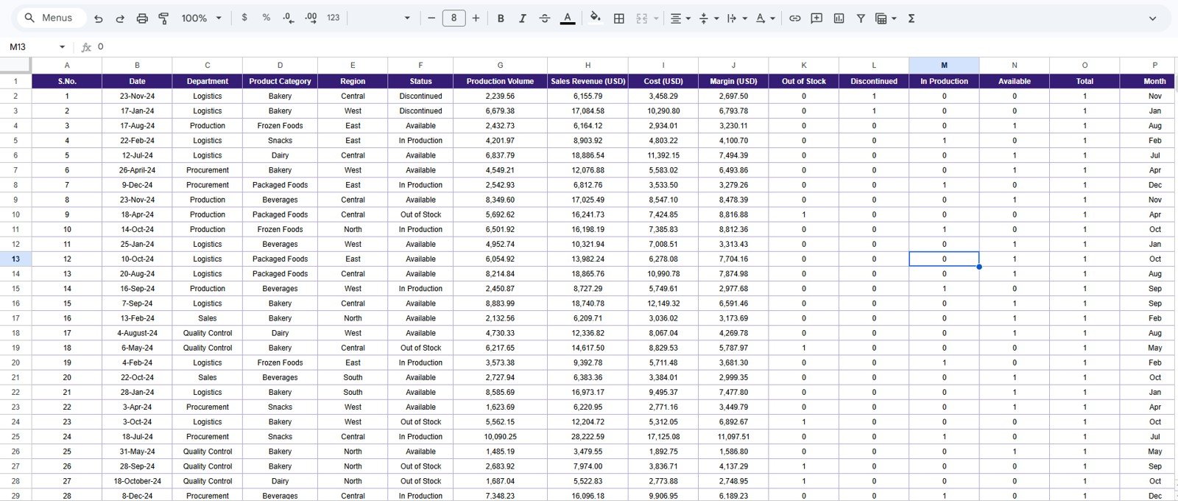Select date cell 4-August-24
The width and height of the screenshot is (1178, 501).
point(137,333)
